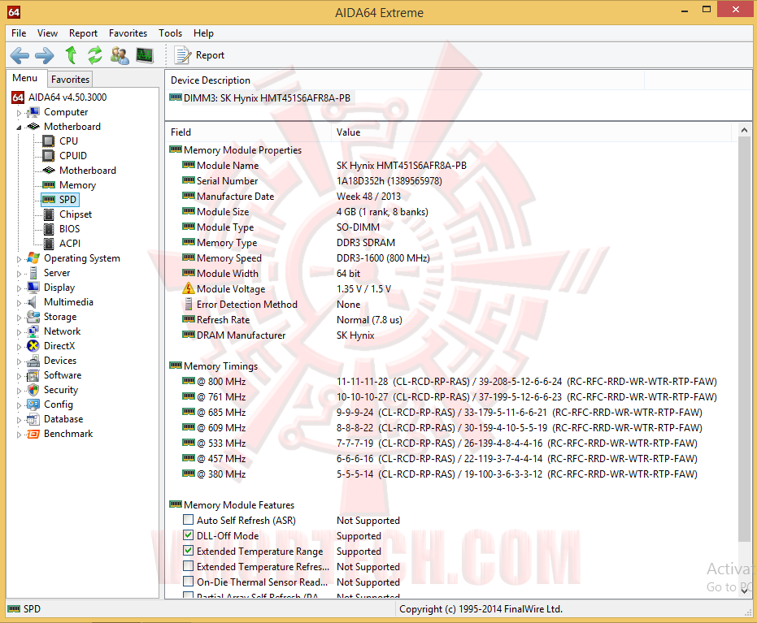
Task: Select the CPUID tree item
Action: coord(73,156)
